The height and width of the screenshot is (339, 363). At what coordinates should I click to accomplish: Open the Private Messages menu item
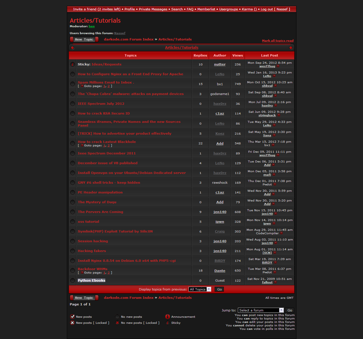(153, 9)
